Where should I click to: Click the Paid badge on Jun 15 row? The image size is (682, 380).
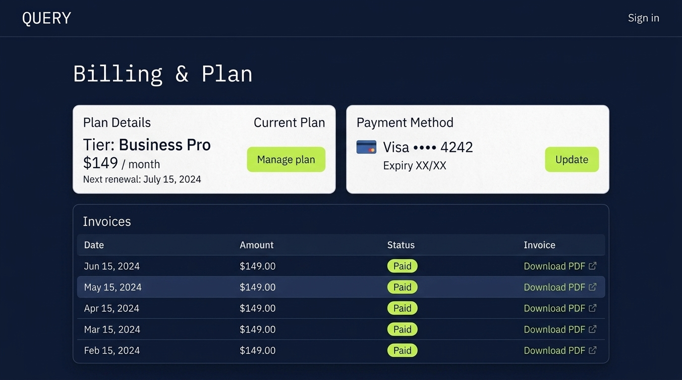[402, 266]
